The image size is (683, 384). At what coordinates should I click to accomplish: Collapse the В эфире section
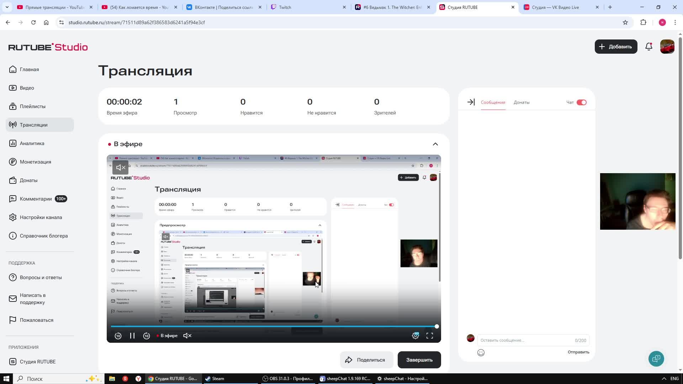click(435, 144)
